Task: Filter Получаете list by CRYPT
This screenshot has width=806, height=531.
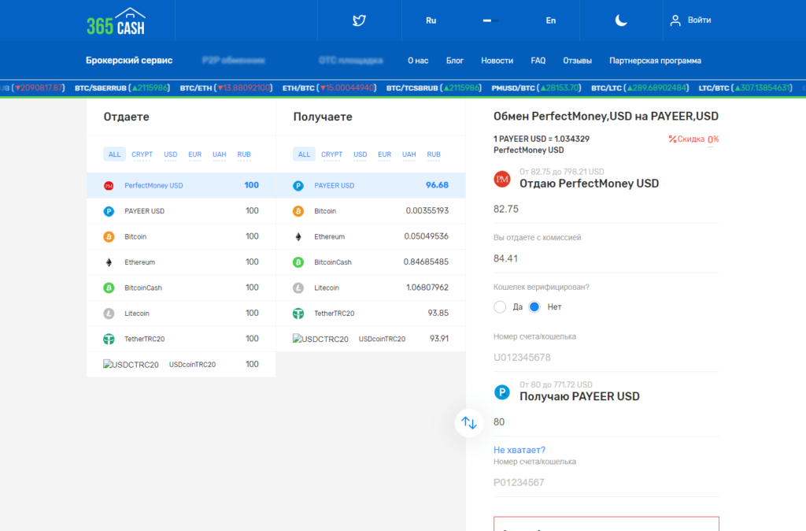Action: [331, 154]
